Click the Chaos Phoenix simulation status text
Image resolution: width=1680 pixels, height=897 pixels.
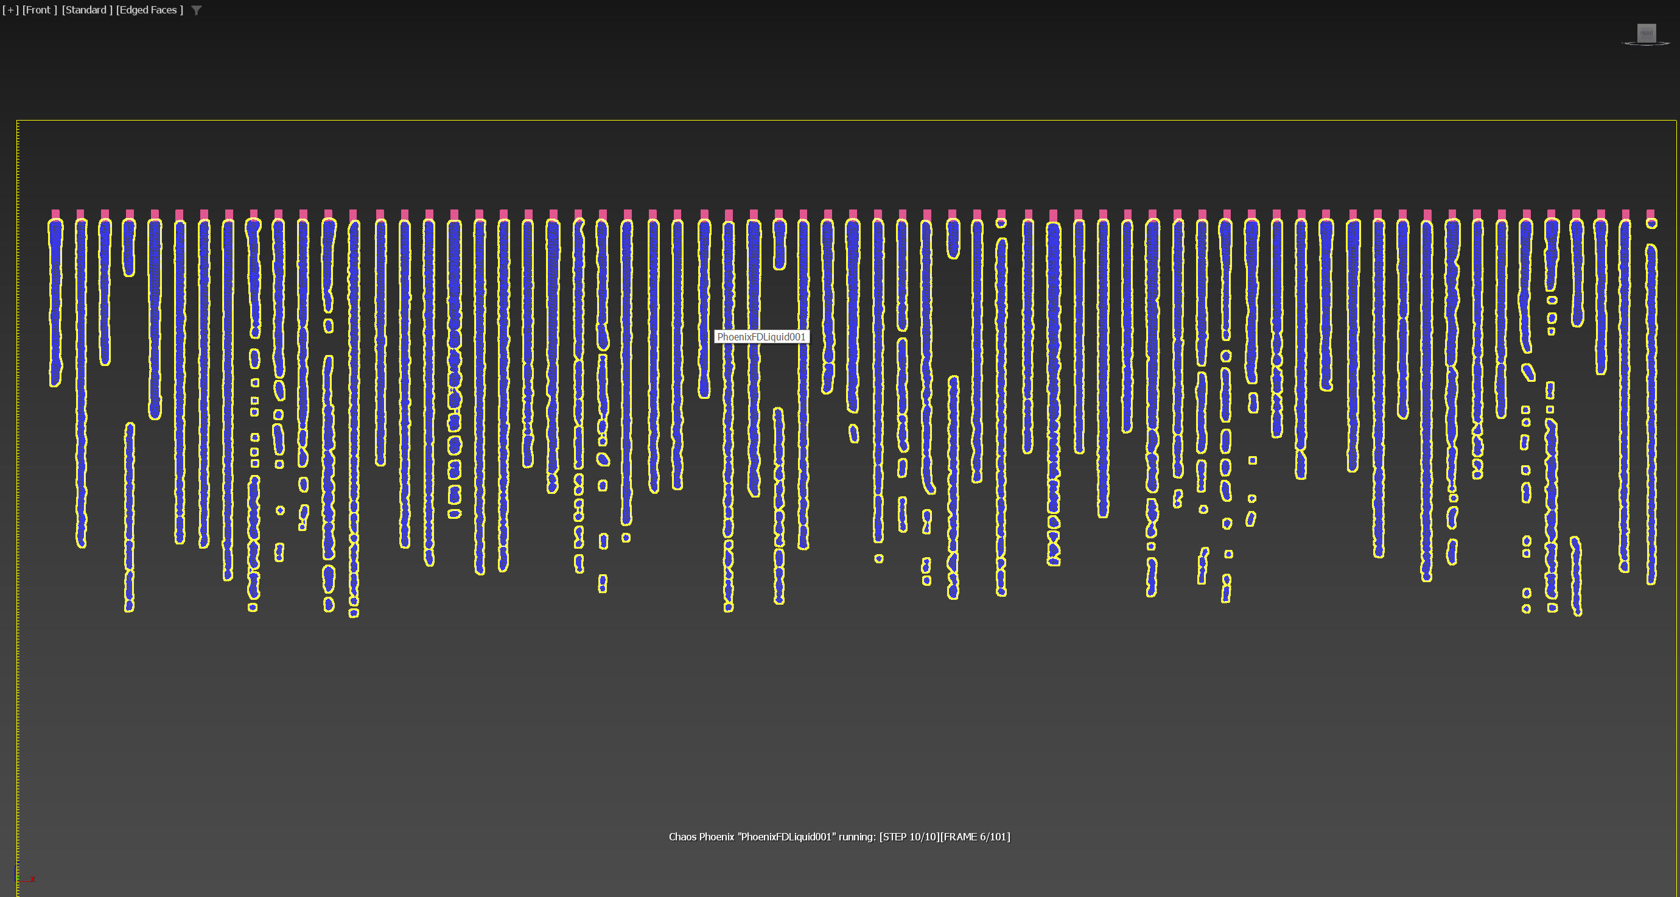[x=839, y=837]
